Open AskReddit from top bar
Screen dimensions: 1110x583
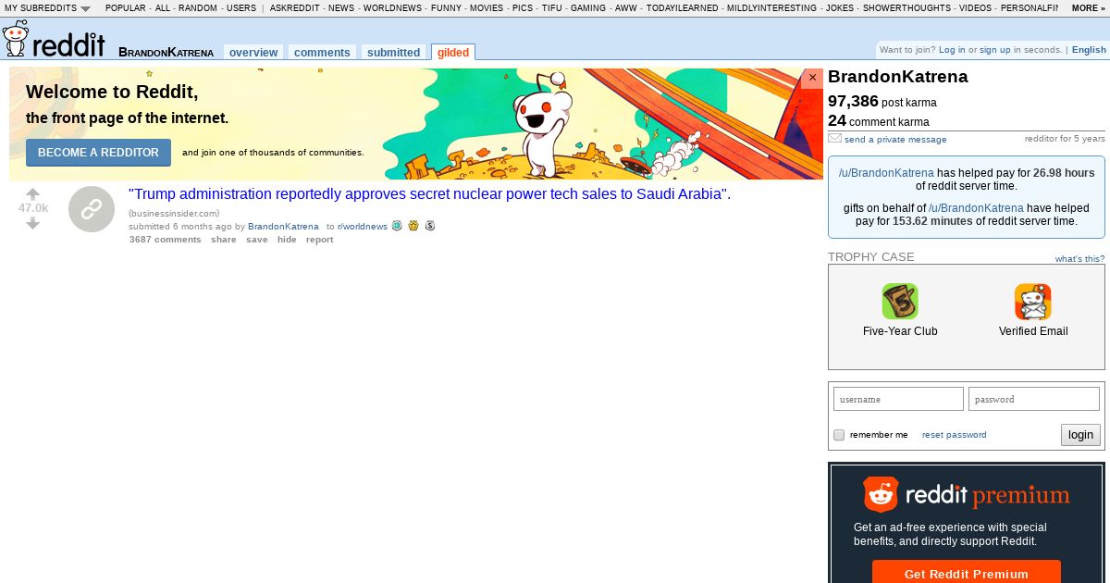294,7
